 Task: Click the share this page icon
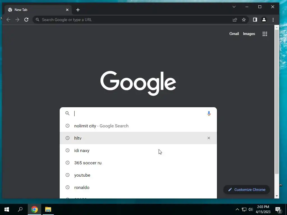[x=235, y=20]
